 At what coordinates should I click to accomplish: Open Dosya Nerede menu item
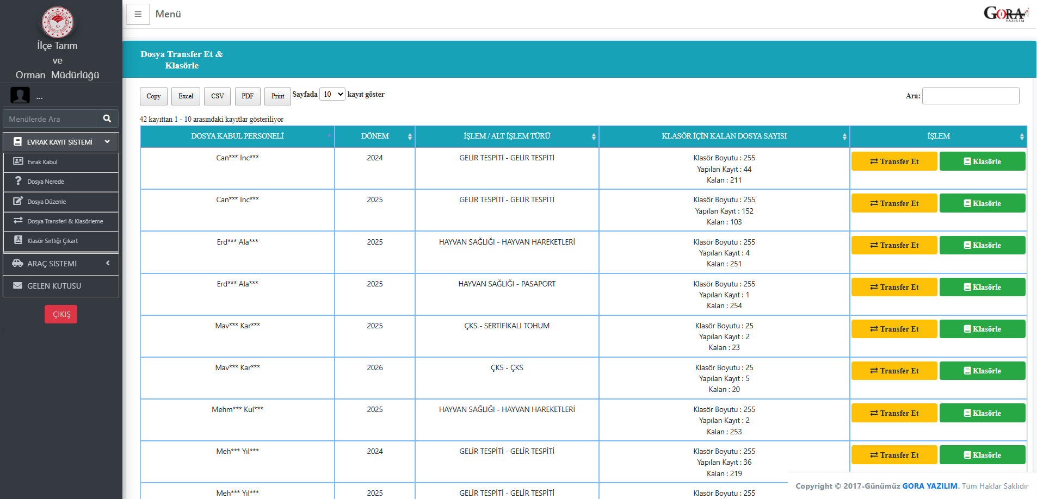pos(46,182)
